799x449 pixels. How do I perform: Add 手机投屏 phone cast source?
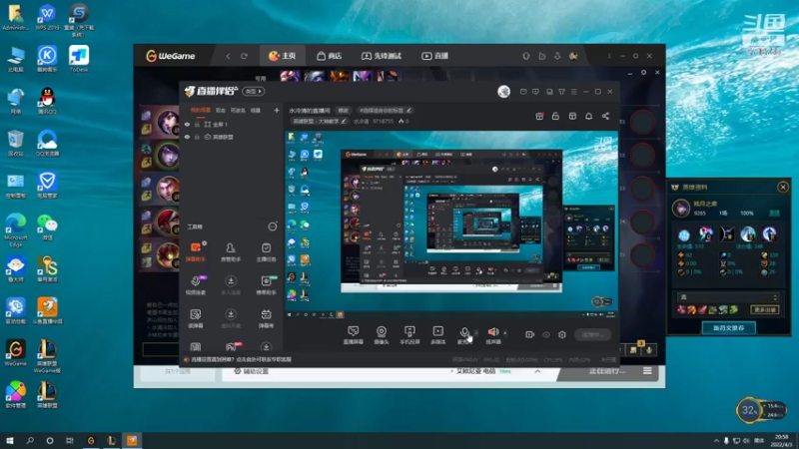[x=409, y=335]
